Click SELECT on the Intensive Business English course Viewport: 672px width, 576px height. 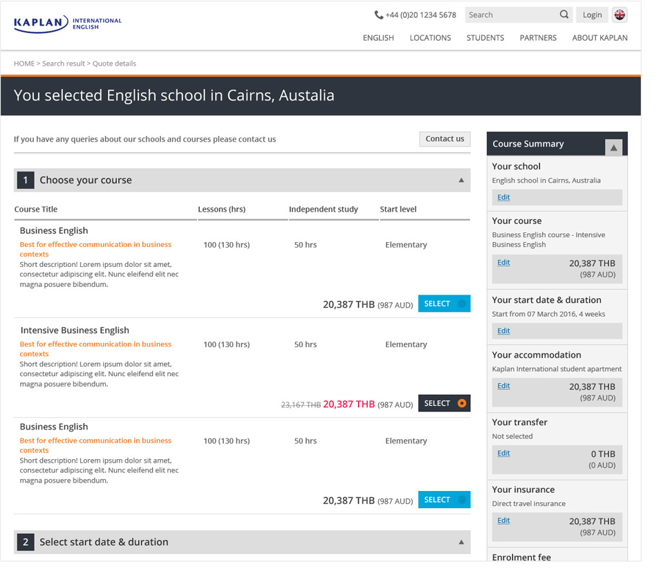[444, 403]
